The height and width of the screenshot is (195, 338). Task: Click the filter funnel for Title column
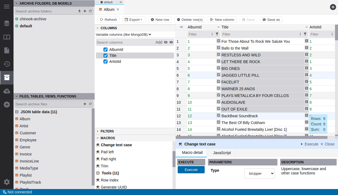click(x=305, y=34)
